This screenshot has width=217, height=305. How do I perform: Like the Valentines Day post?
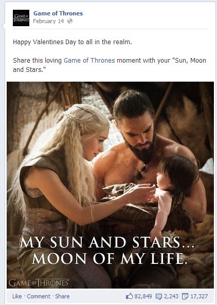pos(17,296)
